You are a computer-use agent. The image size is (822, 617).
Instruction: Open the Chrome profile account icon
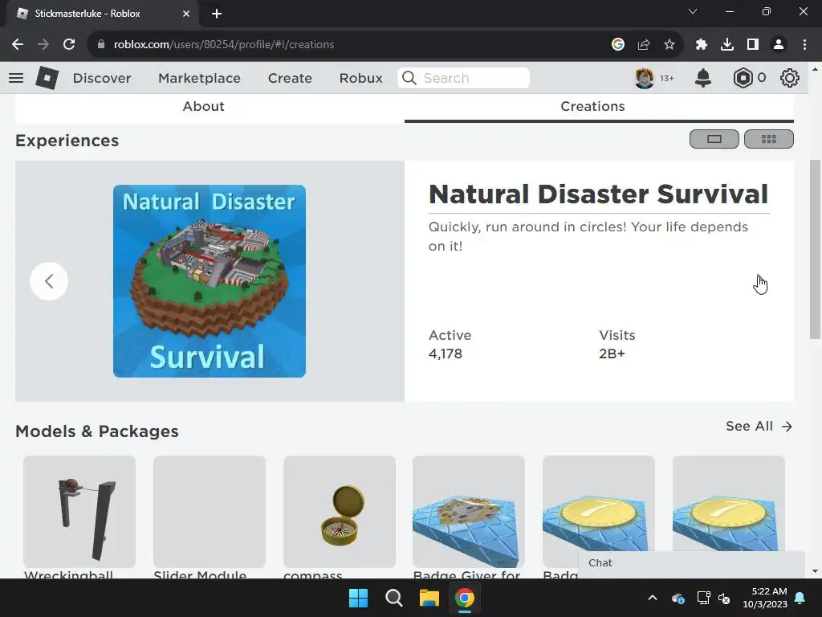(779, 45)
